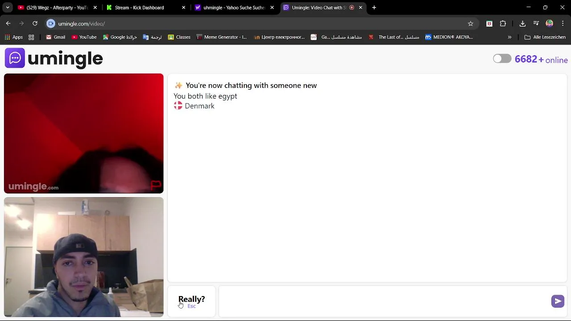Image resolution: width=571 pixels, height=321 pixels.
Task: Open the Chrome three-dot menu
Action: (563, 24)
